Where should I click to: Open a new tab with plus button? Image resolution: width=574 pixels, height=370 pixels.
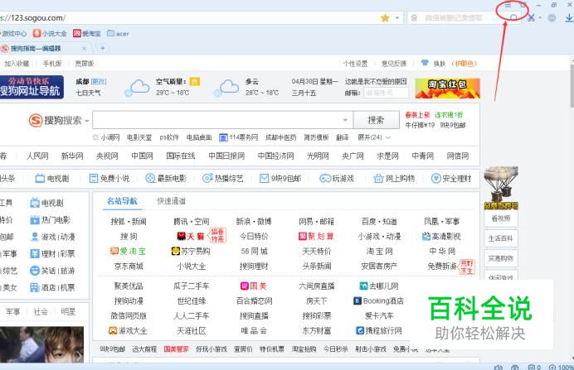[103, 48]
